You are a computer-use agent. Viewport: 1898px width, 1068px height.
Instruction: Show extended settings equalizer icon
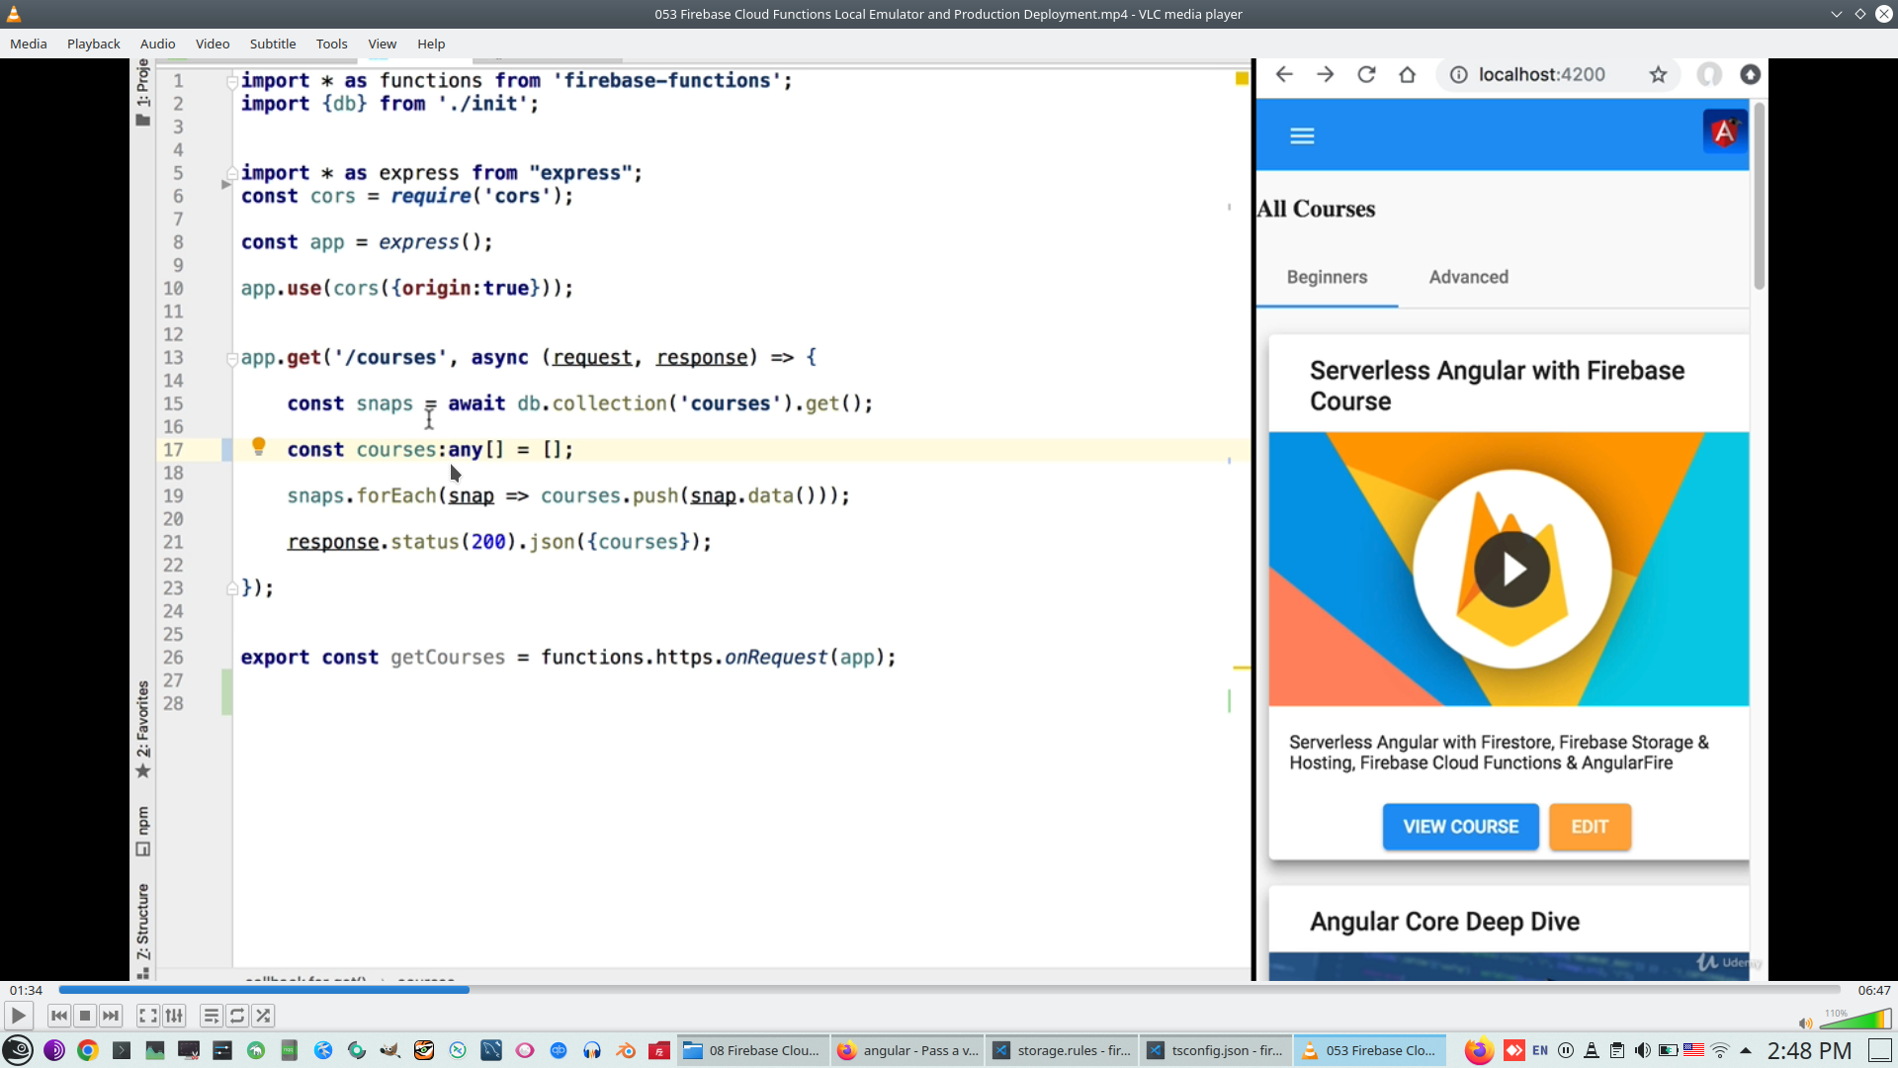pyautogui.click(x=174, y=1016)
